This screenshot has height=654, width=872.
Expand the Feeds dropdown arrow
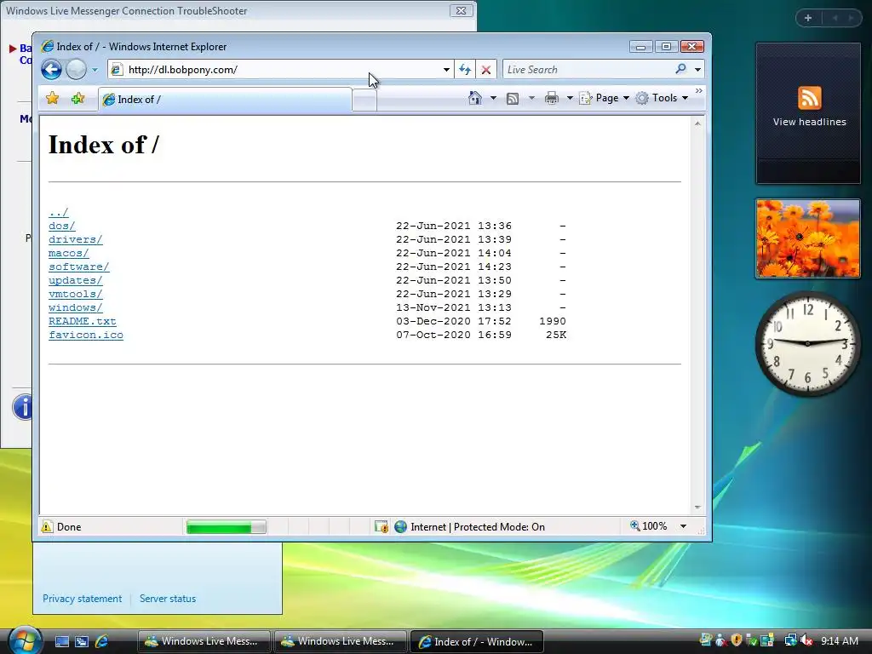click(531, 99)
